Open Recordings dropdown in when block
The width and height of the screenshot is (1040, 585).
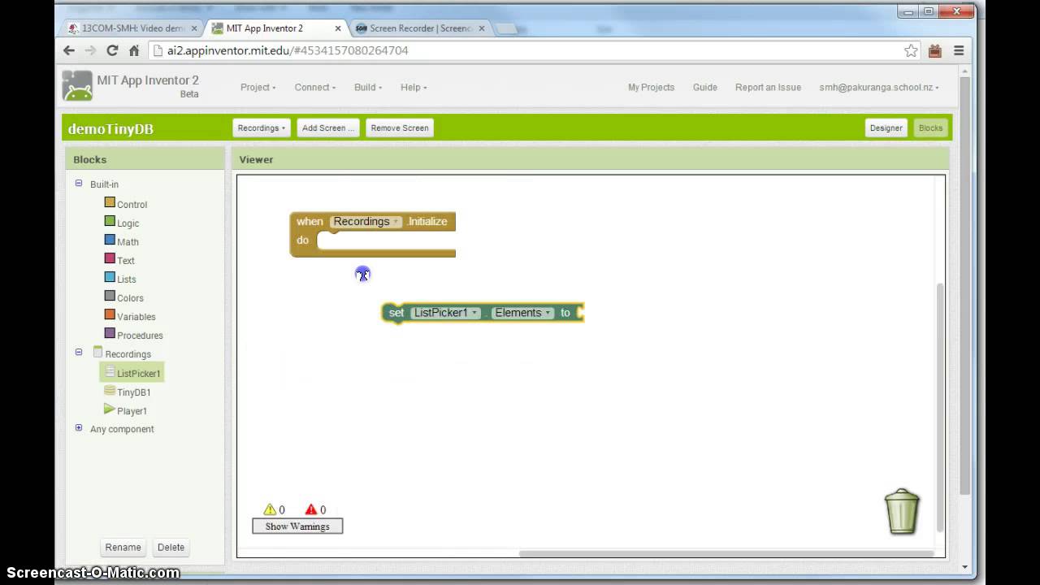pyautogui.click(x=366, y=221)
